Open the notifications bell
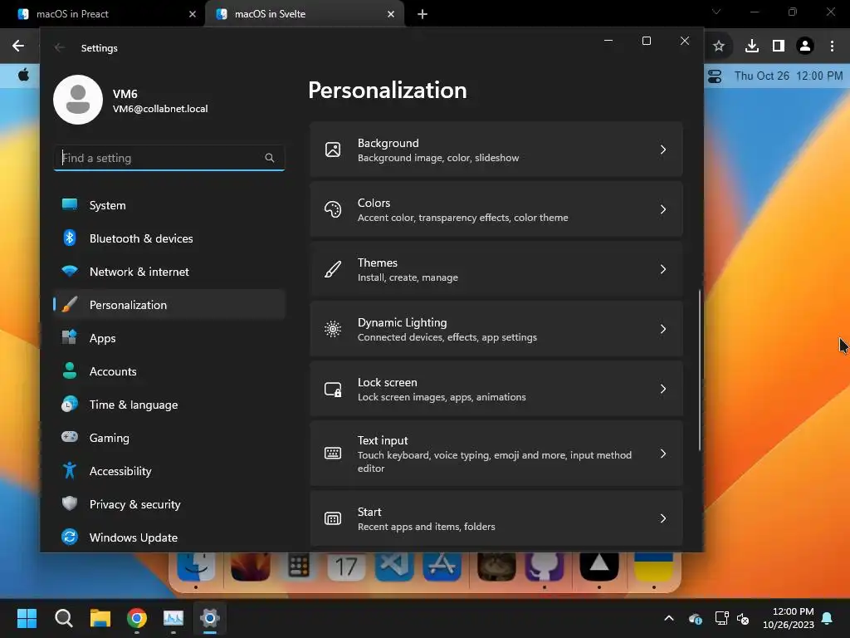Viewport: 850px width, 638px height. pos(828,618)
